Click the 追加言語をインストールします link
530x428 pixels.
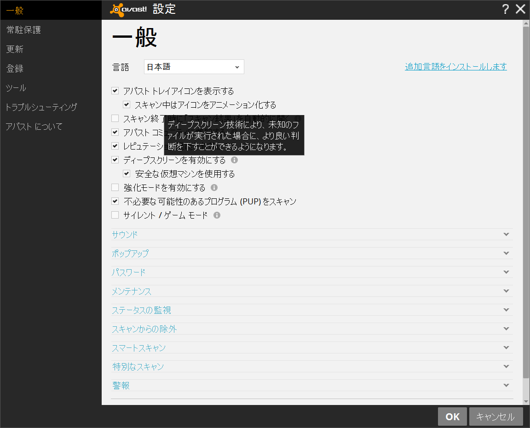[455, 66]
